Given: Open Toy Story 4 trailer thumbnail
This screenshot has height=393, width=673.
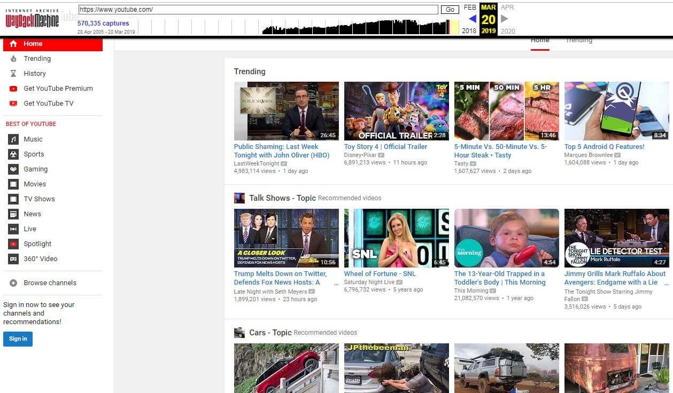Looking at the screenshot, I should (x=397, y=111).
